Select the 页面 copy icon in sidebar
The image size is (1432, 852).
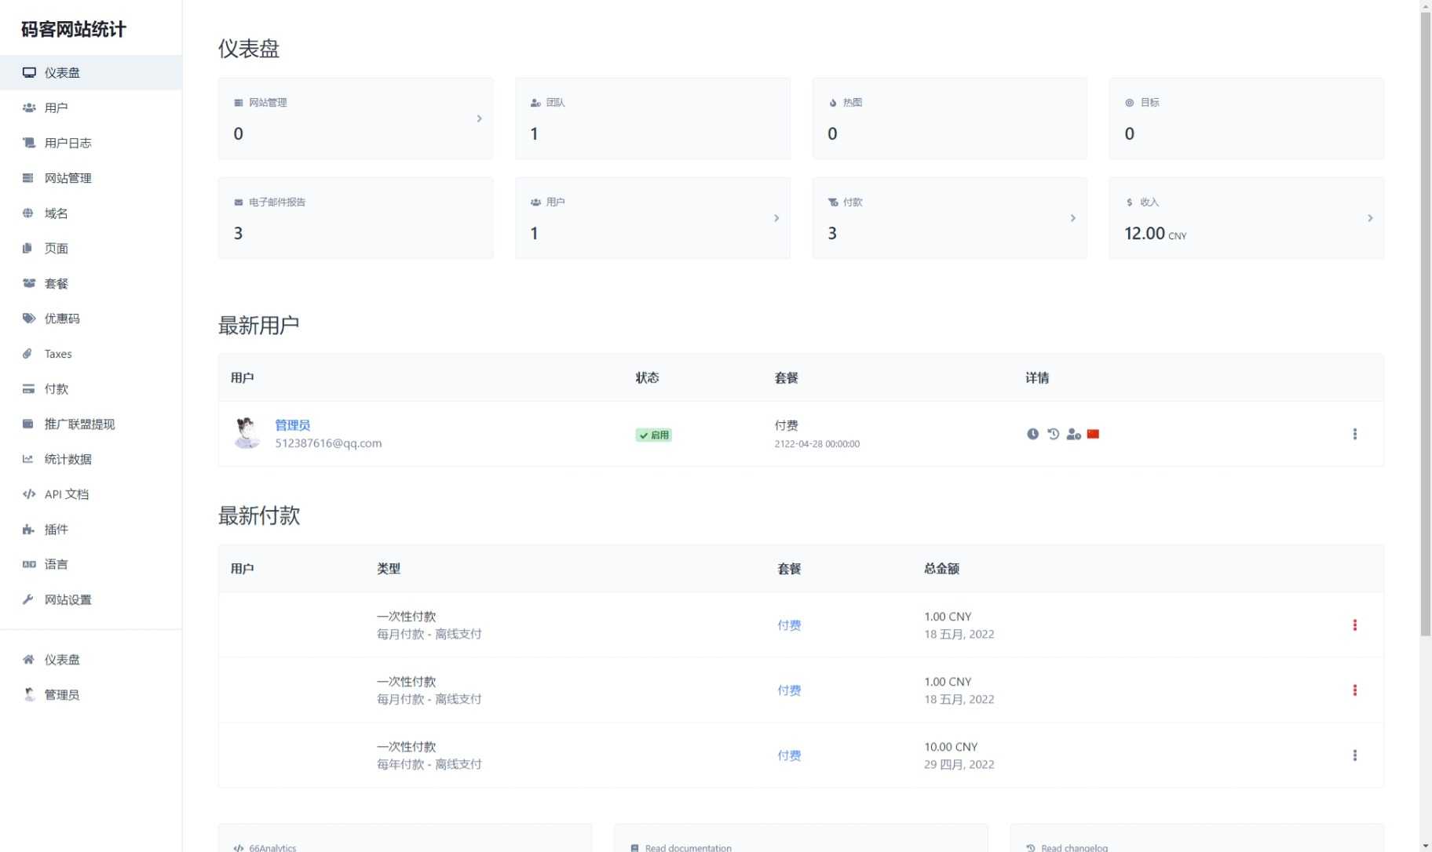tap(28, 249)
